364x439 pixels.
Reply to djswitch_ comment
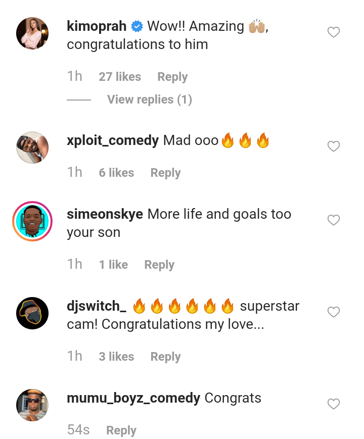tap(165, 357)
